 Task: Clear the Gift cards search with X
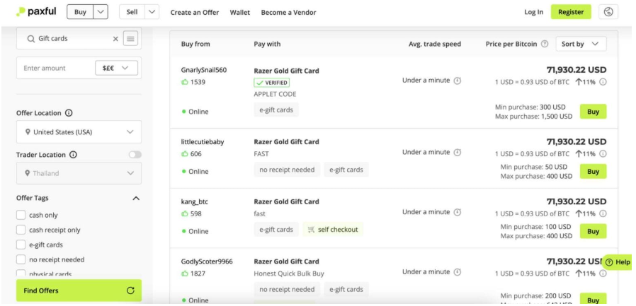[x=115, y=39]
